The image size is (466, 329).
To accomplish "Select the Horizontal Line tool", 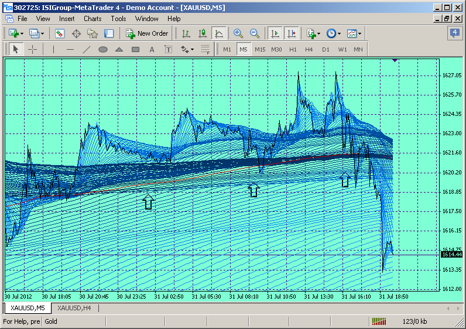I will (70, 49).
